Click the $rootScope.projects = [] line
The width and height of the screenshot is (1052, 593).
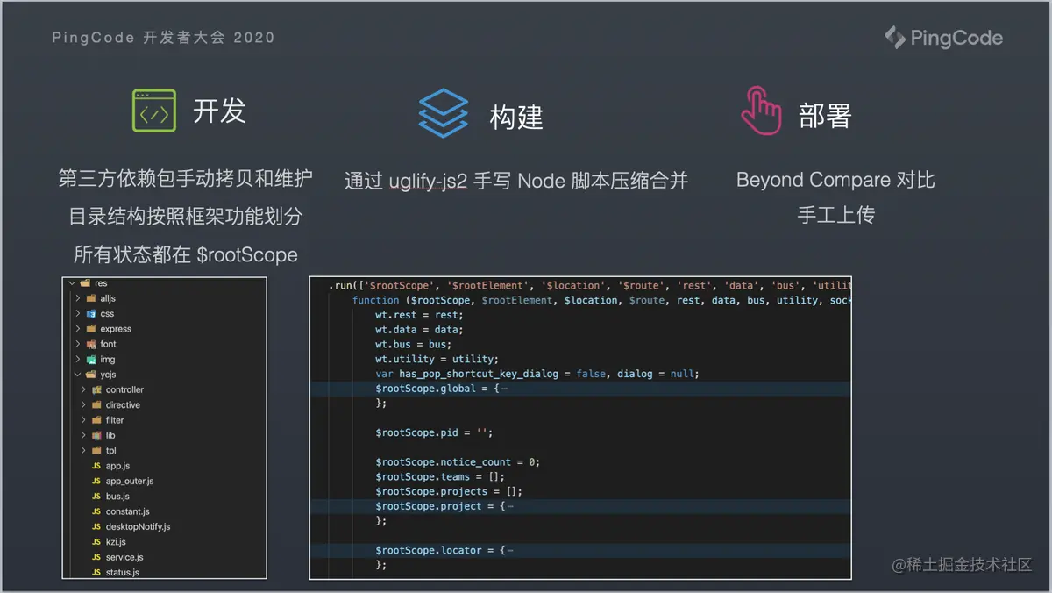coord(449,491)
